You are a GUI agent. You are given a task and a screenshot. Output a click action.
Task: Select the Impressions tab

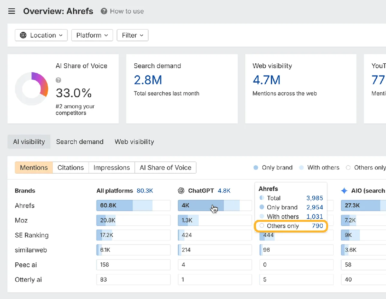[x=112, y=168]
